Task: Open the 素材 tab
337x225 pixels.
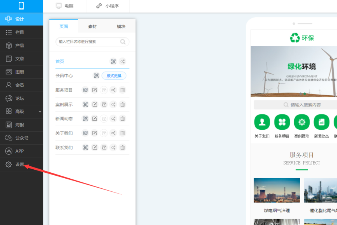Action: [92, 27]
